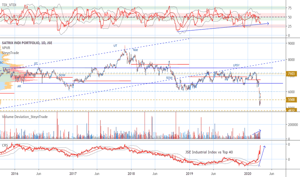The width and height of the screenshot is (300, 177).
Task: Select the blue rising trend arrow in TDI pane
Action: click(x=223, y=28)
